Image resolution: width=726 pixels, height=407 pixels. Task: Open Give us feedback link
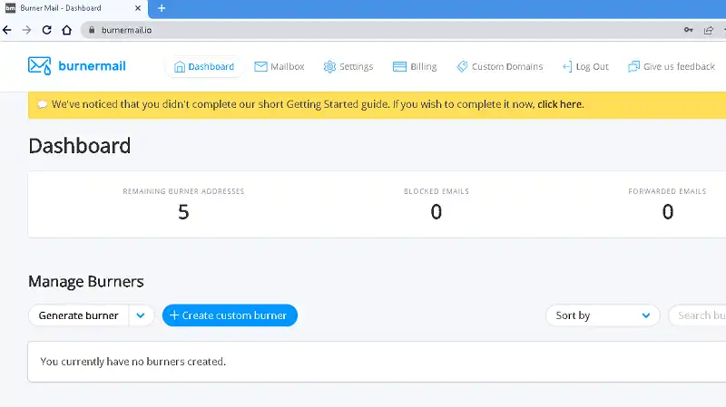click(671, 66)
